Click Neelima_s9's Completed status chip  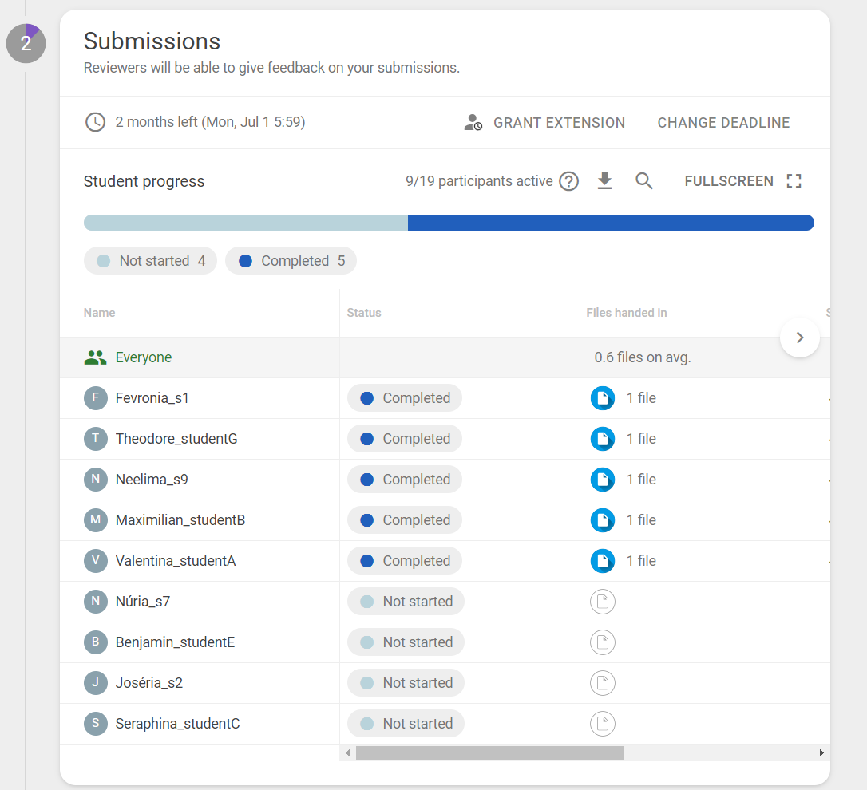point(405,480)
